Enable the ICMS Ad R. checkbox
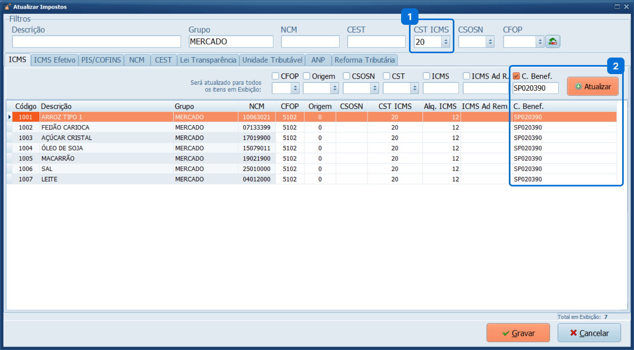This screenshot has height=350, width=634. pos(466,76)
